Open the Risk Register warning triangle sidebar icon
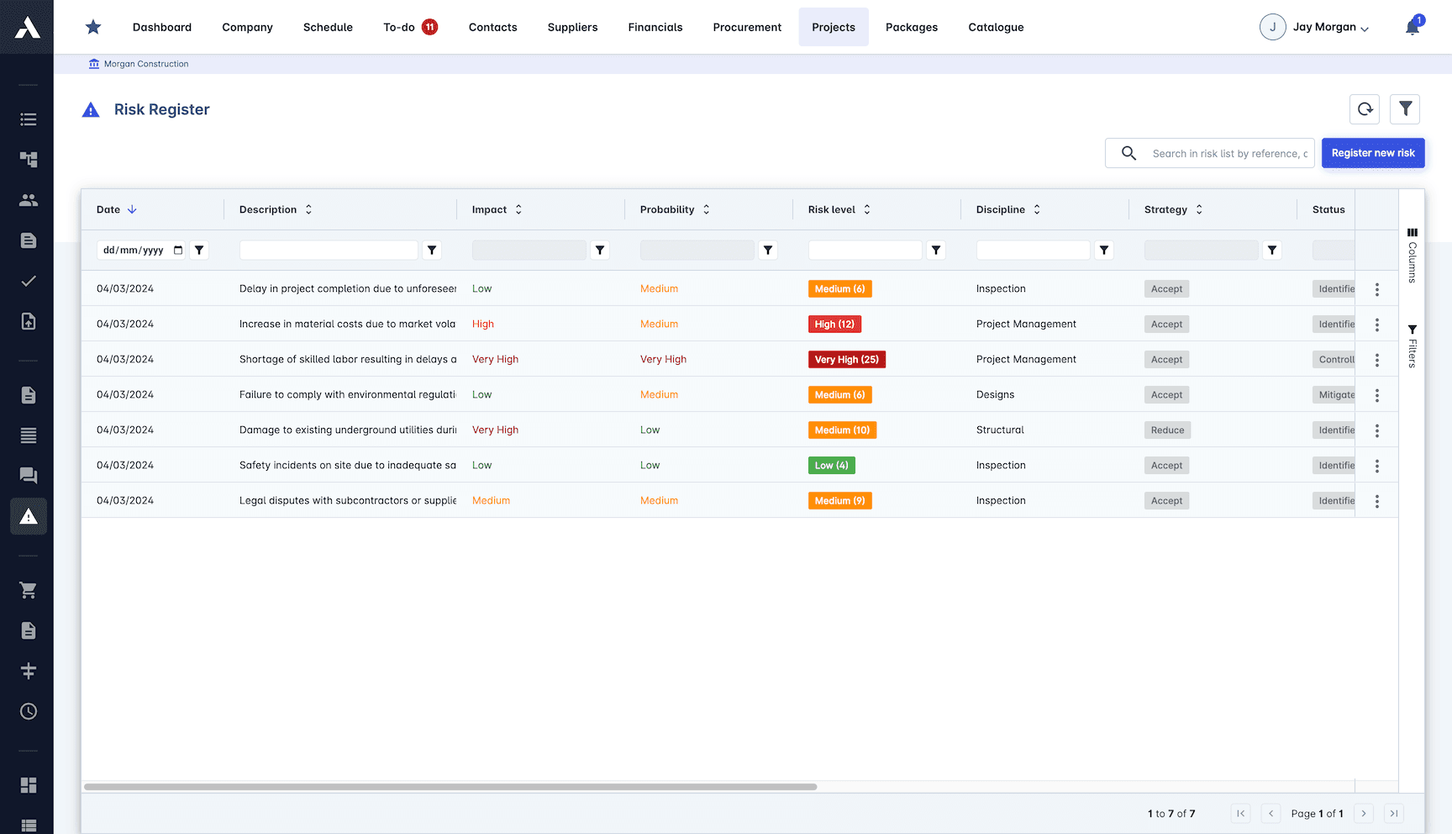Screen dimensions: 1452x834 point(28,516)
